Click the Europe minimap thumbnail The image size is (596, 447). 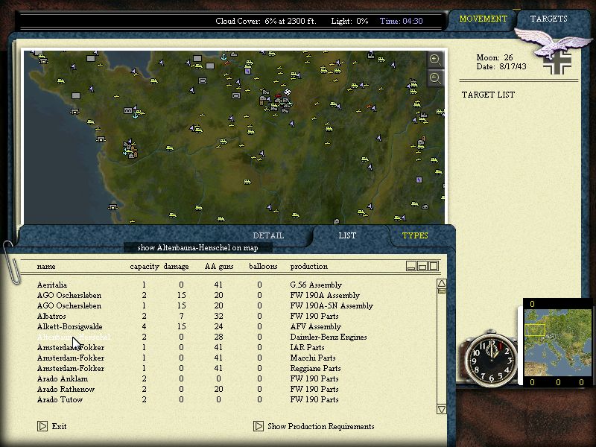click(558, 342)
